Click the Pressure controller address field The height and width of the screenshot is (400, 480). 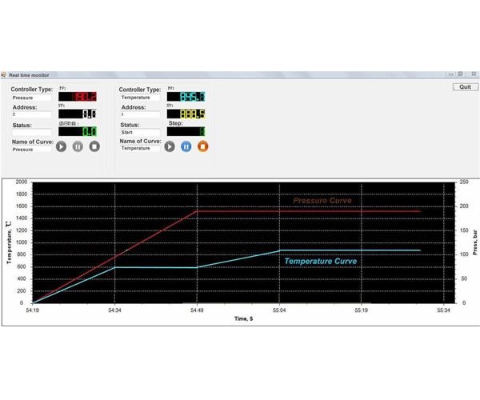coord(31,114)
